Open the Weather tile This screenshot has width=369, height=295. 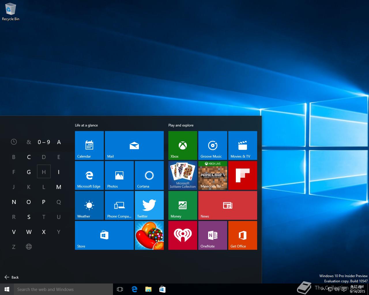(89, 205)
